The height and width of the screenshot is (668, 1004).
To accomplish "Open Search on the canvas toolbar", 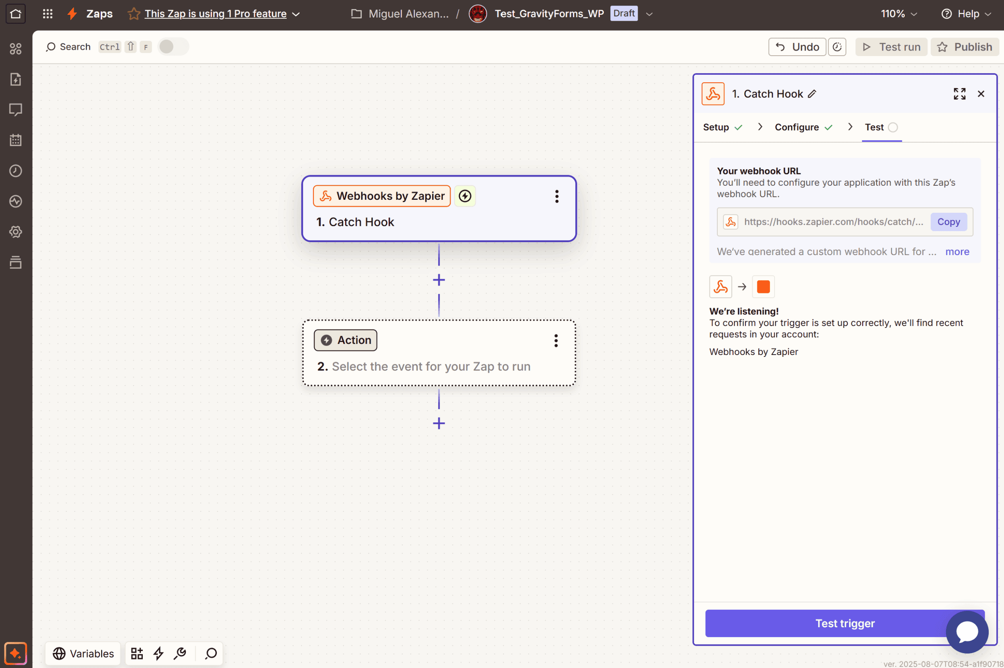I will 68,47.
